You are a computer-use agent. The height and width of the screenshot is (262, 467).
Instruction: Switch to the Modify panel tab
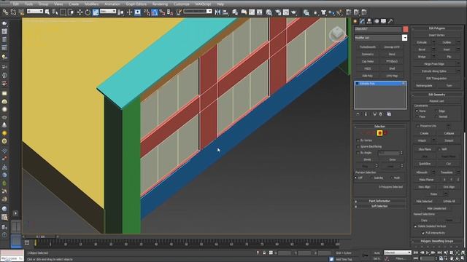click(x=362, y=21)
